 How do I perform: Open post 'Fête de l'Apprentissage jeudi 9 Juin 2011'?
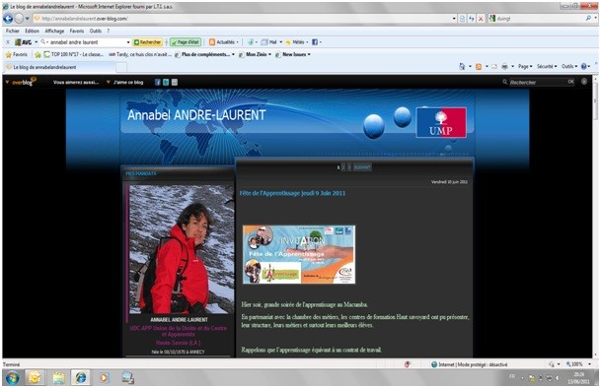292,193
